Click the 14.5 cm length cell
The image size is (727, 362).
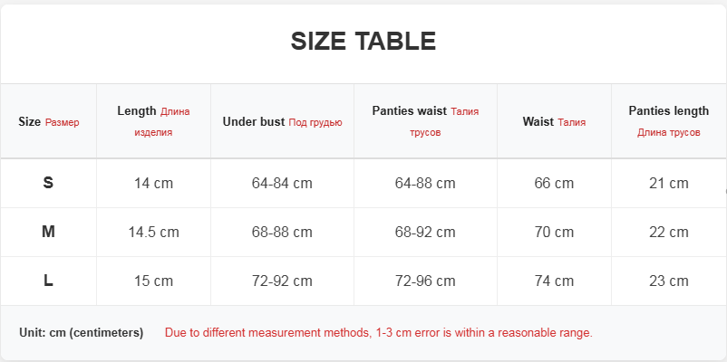[x=153, y=232]
